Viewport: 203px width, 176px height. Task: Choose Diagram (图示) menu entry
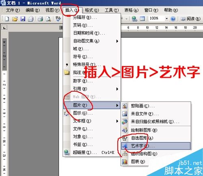pos(92,113)
